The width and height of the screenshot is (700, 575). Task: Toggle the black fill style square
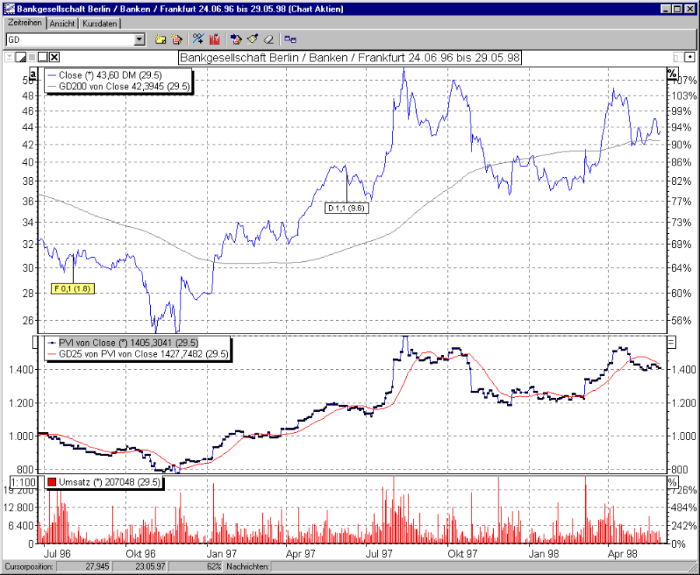tap(32, 57)
